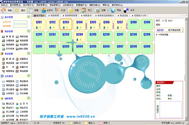
Task: Click the 销售 sales toolbar icon
Action: point(33,10)
